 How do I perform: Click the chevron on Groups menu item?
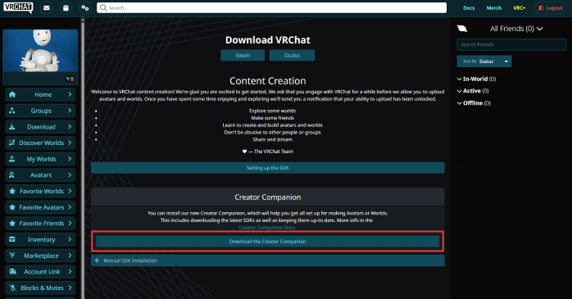[x=70, y=111]
